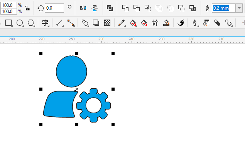
Task: Select the Parallel dimension tool
Action: click(59, 23)
